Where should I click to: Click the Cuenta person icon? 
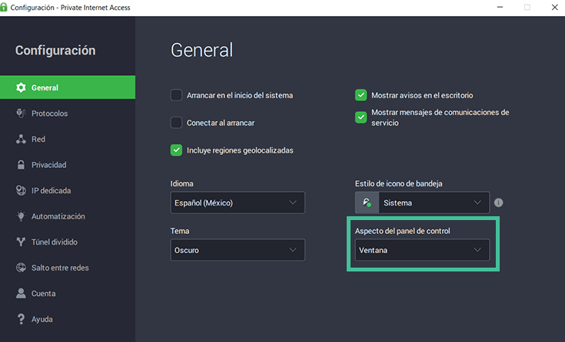coord(21,294)
